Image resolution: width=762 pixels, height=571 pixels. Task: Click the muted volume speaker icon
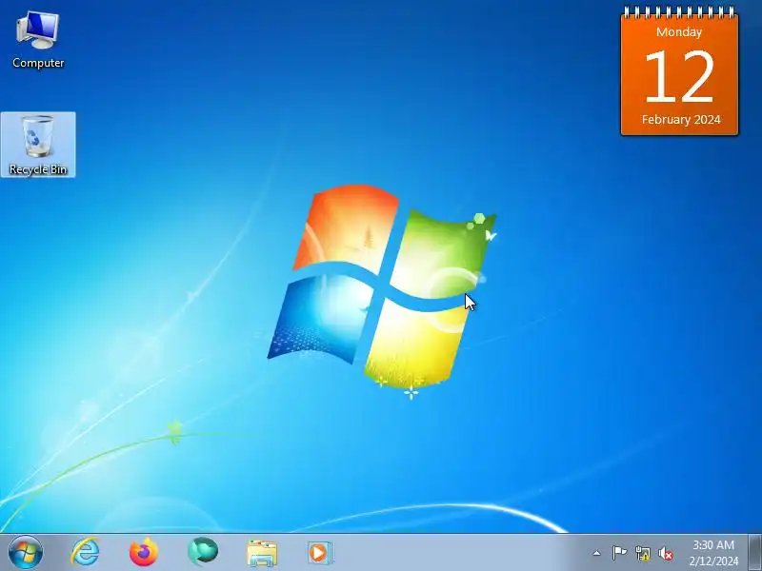(x=665, y=553)
